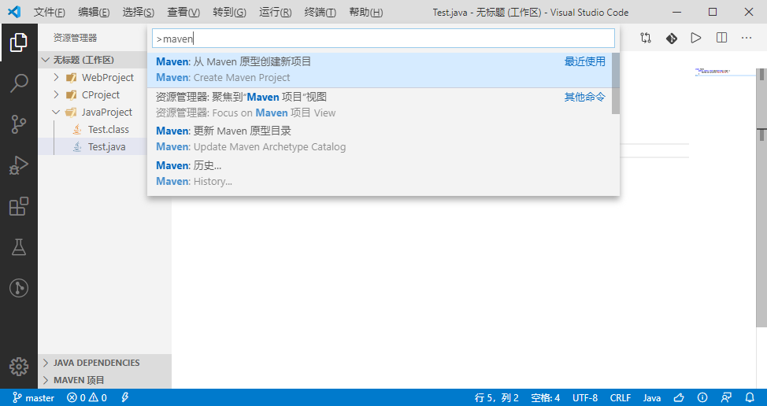Open the Source Control view icon
This screenshot has height=406, width=767.
(19, 124)
